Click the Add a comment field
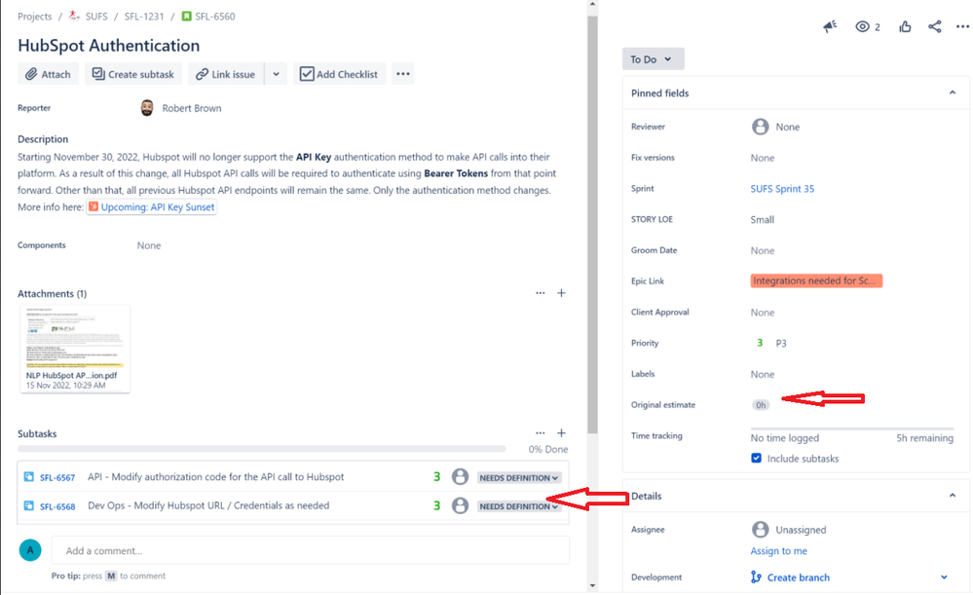 [311, 550]
